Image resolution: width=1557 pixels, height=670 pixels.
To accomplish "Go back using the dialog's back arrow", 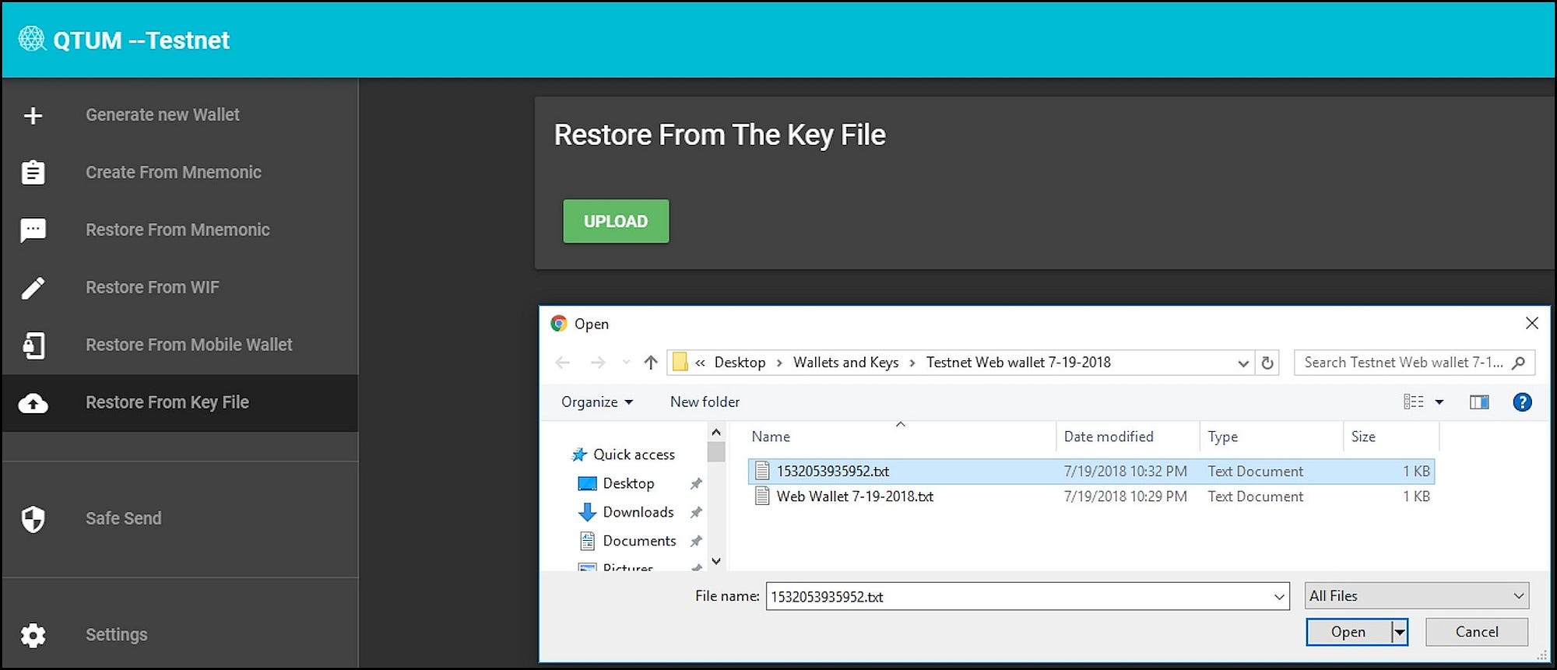I will tap(563, 363).
